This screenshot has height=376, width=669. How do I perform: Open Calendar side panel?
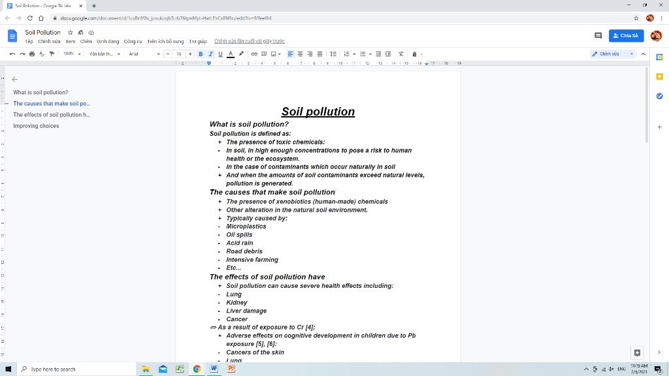(x=659, y=57)
